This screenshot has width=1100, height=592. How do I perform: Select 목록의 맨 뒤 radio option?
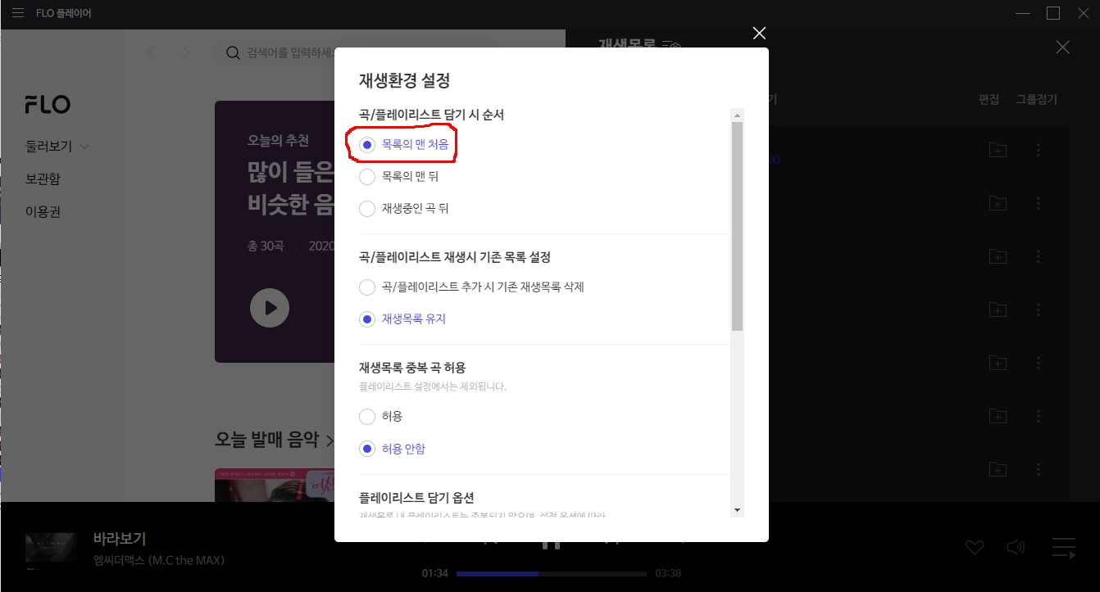pyautogui.click(x=367, y=177)
